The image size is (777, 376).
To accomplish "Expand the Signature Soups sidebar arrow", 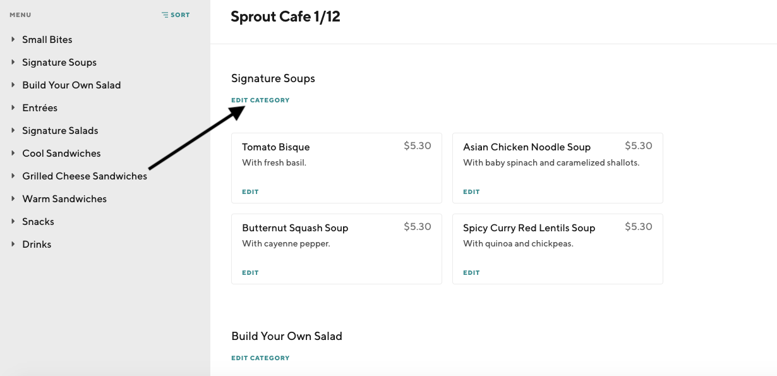I will 13,62.
